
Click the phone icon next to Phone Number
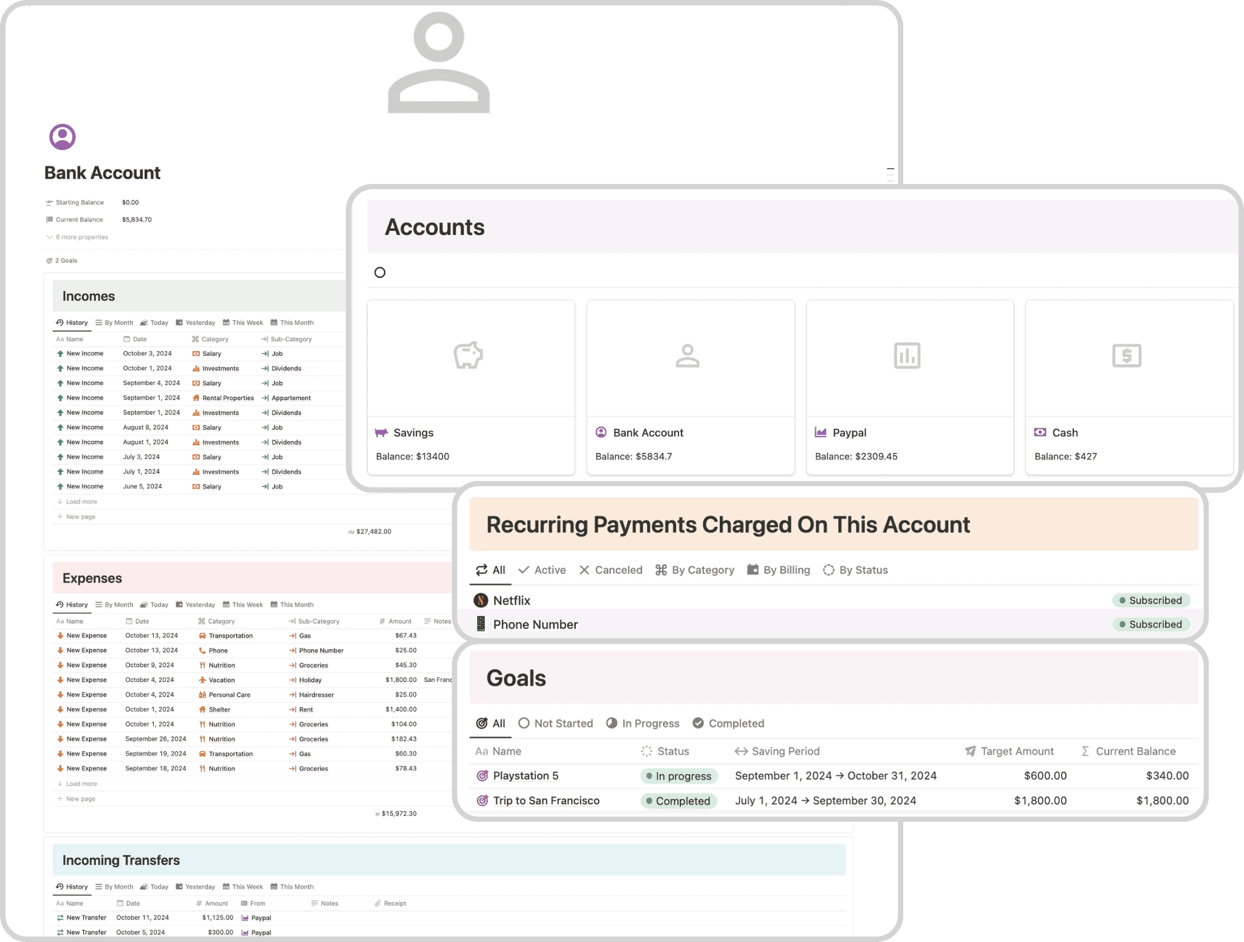[x=481, y=624]
